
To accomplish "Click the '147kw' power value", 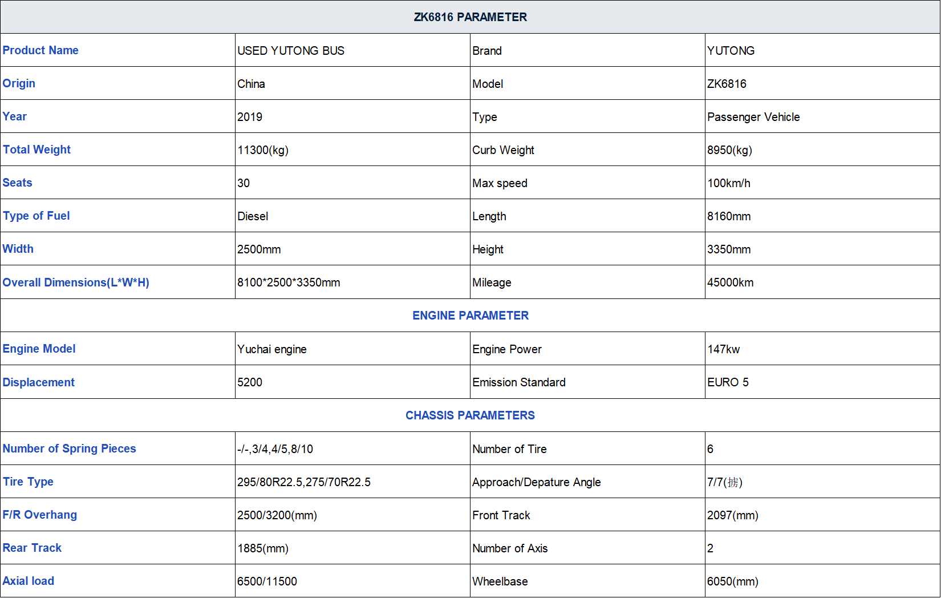I will [724, 349].
